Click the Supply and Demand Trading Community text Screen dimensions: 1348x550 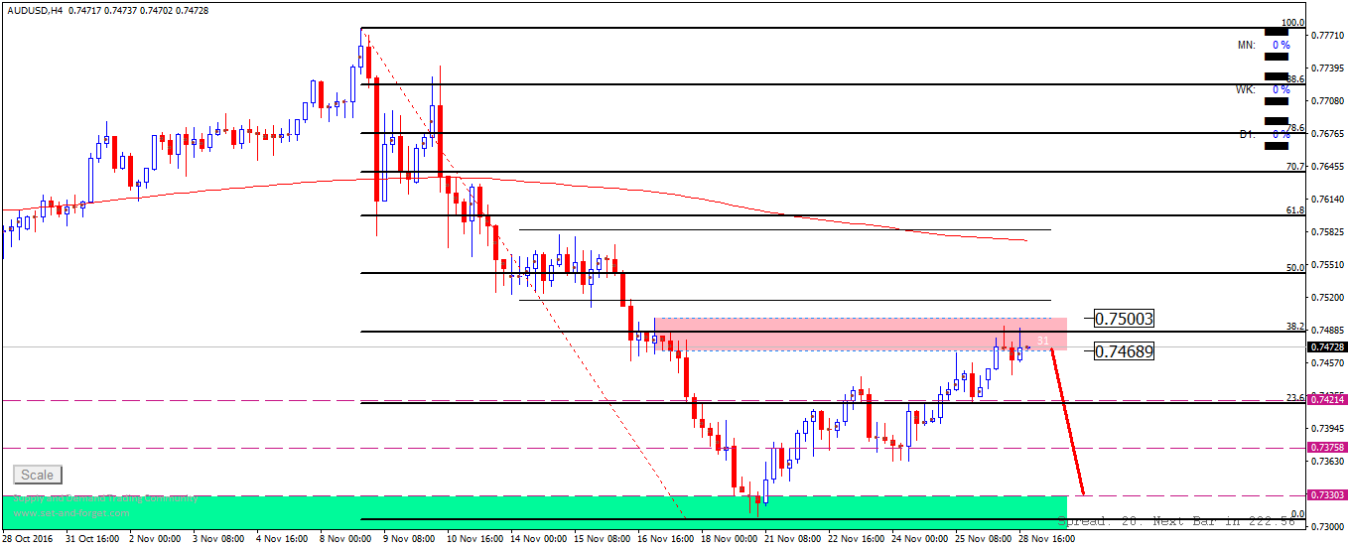pos(105,498)
